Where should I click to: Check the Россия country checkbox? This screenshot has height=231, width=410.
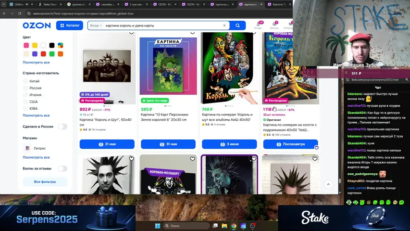25,88
